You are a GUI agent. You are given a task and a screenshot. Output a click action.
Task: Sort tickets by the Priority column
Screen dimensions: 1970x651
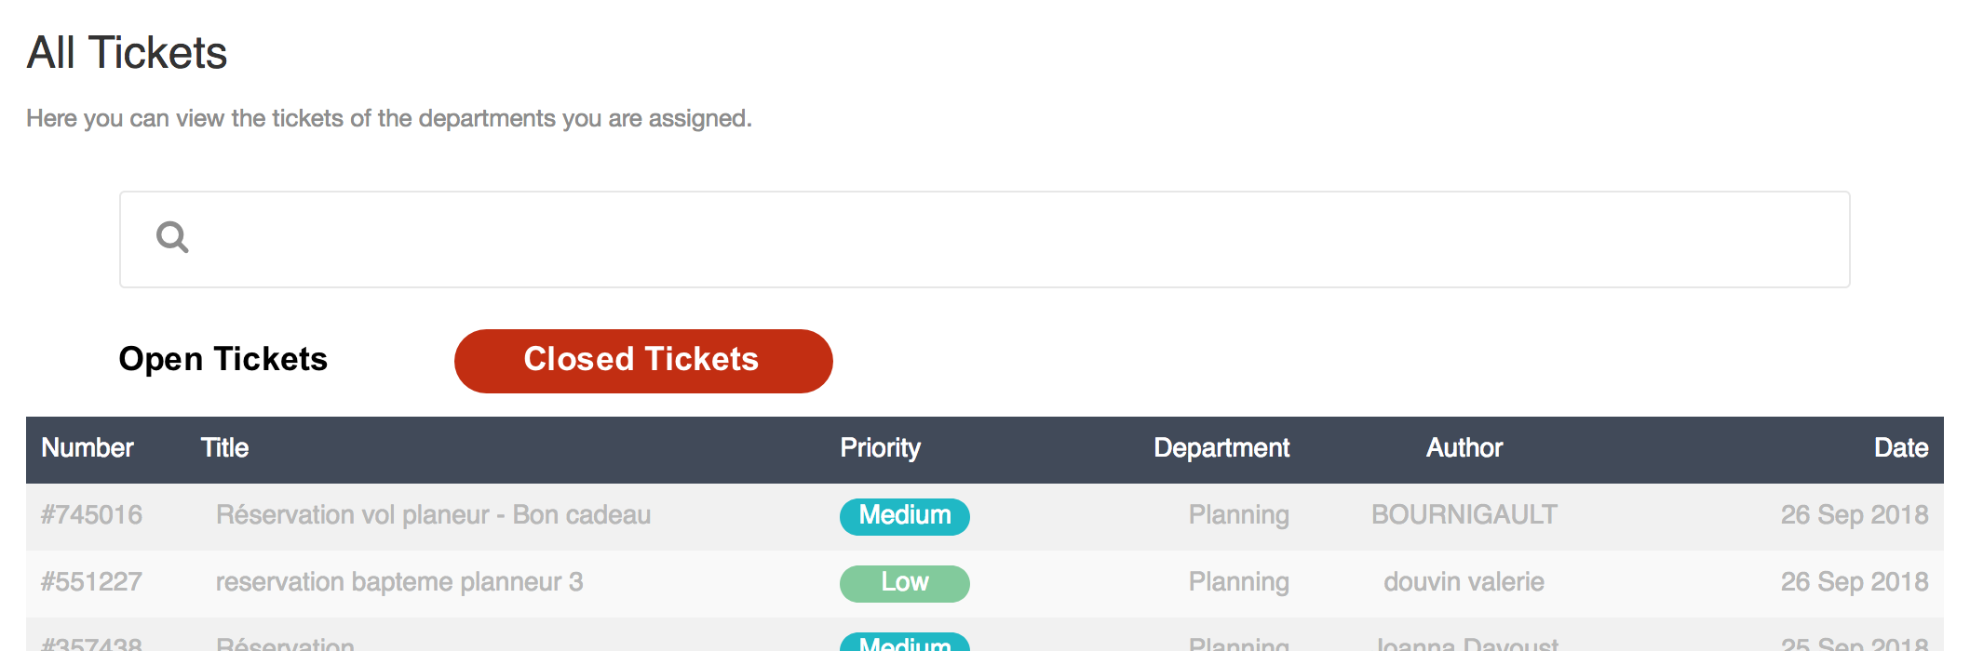(x=880, y=448)
